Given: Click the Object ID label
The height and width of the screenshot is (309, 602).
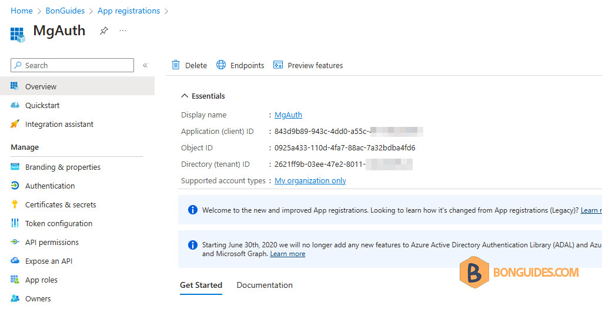Looking at the screenshot, I should pos(196,148).
